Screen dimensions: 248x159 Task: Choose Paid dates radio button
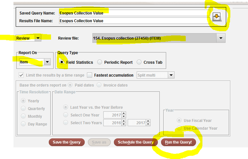70,85
